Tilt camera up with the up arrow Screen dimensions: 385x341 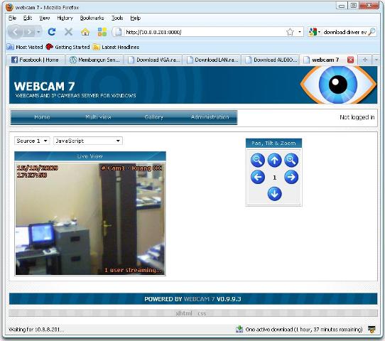(274, 160)
